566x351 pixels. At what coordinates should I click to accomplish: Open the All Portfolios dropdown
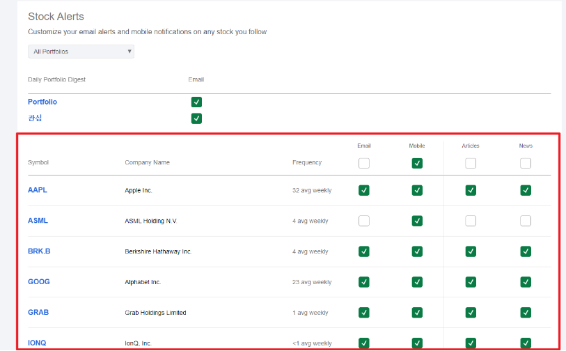81,52
